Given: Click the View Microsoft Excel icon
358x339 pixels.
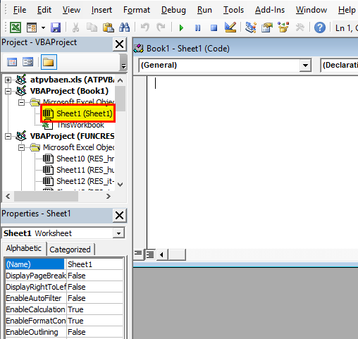Looking at the screenshot, I should coord(16,27).
